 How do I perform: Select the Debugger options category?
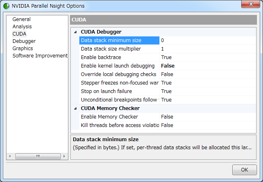click(24, 41)
